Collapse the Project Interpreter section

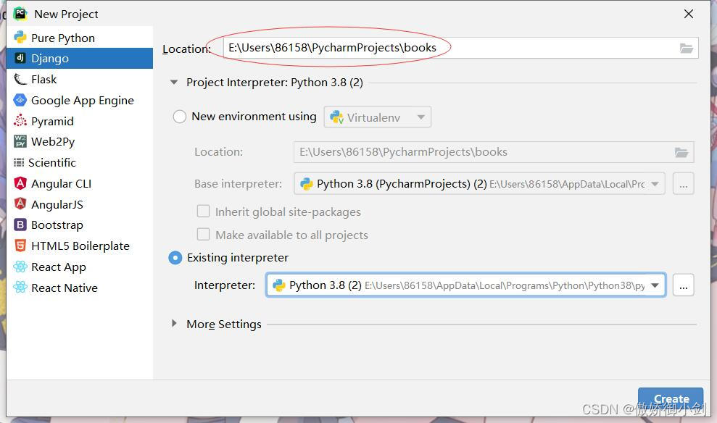[x=174, y=83]
